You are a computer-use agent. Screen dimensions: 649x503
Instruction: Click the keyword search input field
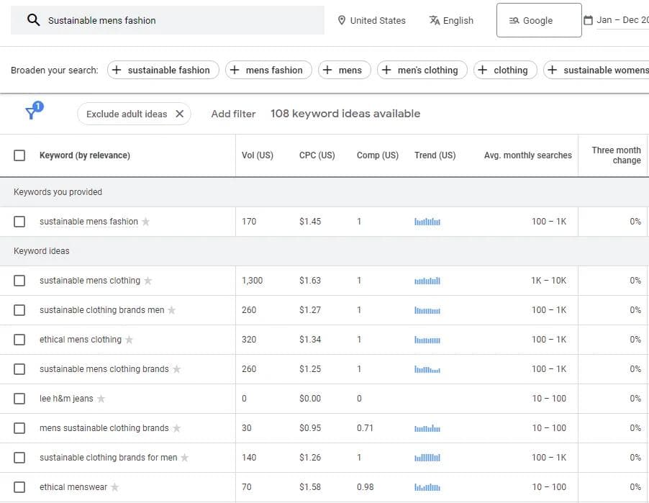click(180, 20)
